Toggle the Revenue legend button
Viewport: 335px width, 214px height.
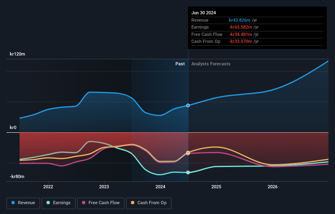click(23, 203)
